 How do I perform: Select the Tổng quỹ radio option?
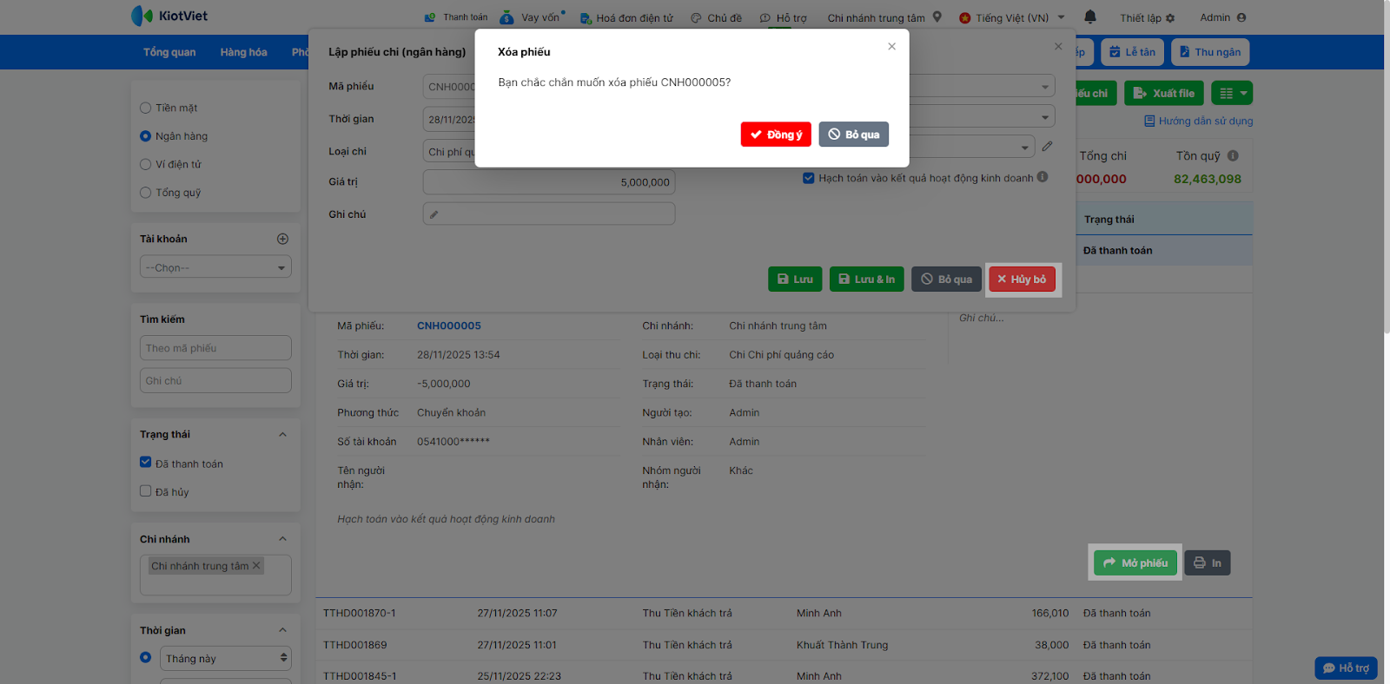(x=146, y=193)
